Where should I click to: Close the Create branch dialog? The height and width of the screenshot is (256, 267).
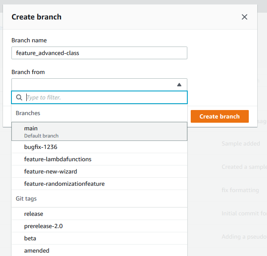[x=245, y=17]
